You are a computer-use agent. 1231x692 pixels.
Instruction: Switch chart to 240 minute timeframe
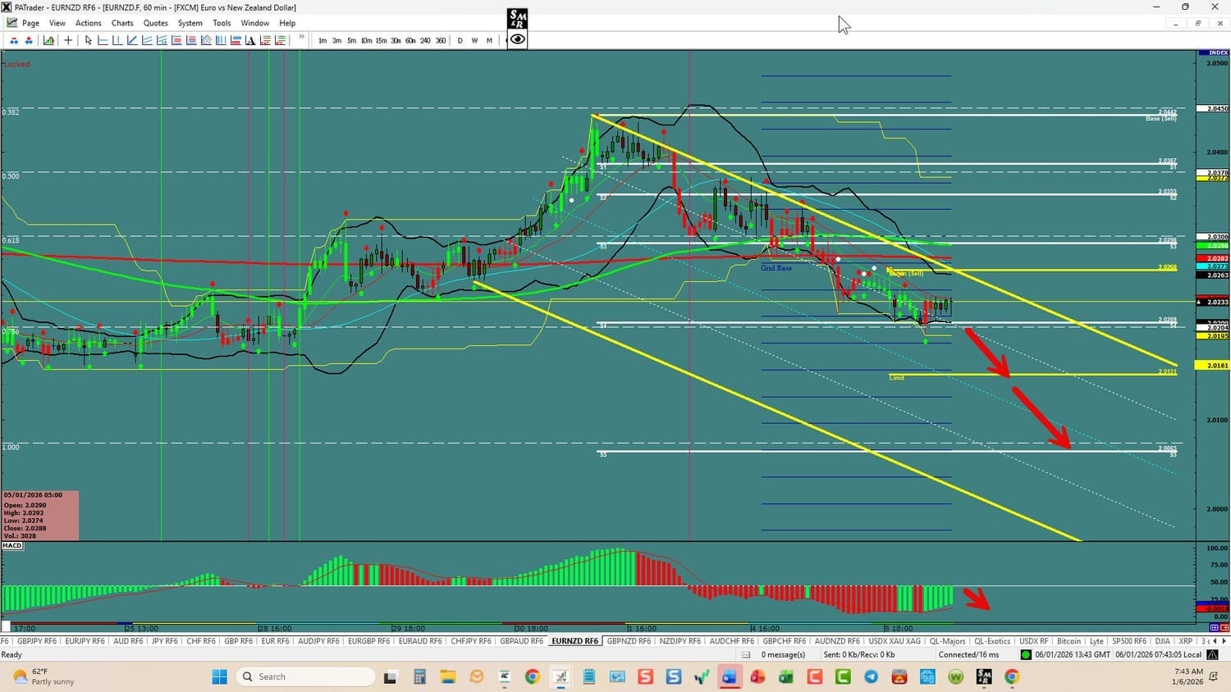(425, 40)
